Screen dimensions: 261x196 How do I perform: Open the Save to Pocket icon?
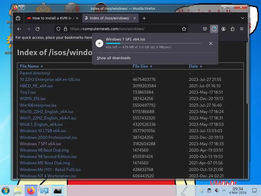click(205, 29)
